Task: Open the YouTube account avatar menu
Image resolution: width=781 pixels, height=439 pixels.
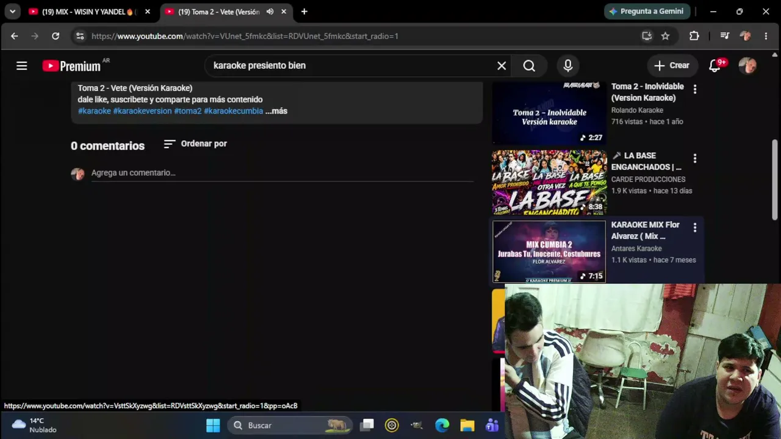Action: click(x=747, y=66)
